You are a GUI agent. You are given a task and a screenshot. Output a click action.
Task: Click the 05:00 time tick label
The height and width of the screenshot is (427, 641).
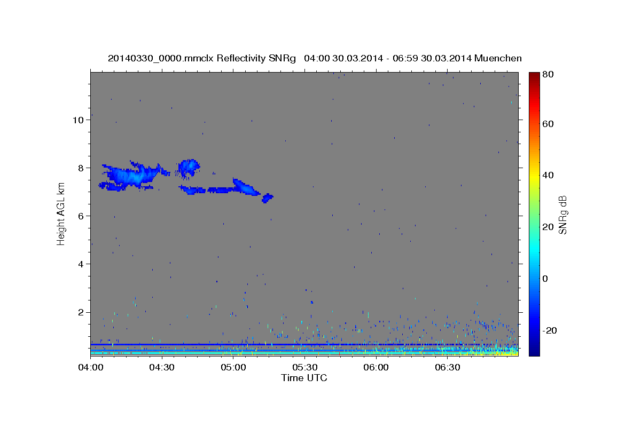(233, 368)
